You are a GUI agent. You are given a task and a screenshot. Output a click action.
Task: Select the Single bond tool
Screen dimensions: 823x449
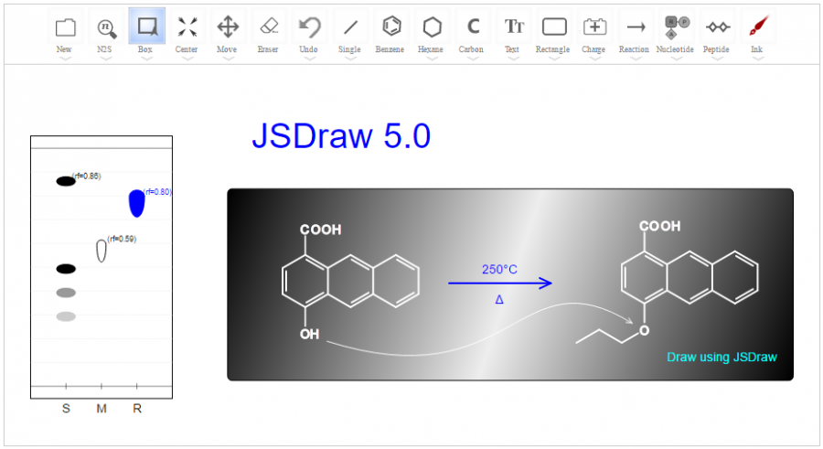click(x=350, y=27)
